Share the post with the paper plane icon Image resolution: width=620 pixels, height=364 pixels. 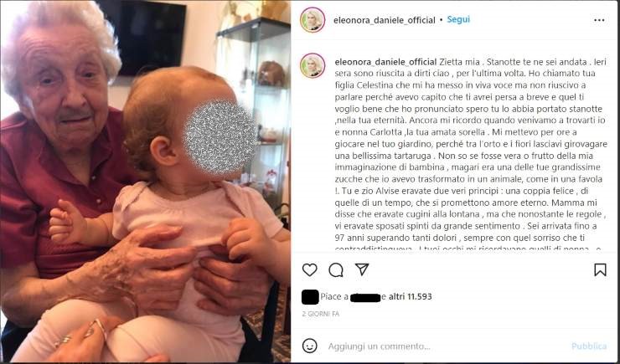tap(362, 269)
